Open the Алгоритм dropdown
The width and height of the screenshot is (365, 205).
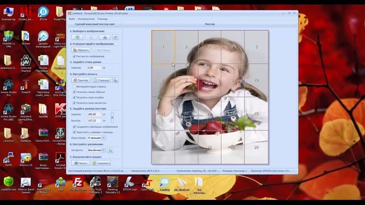point(96,150)
